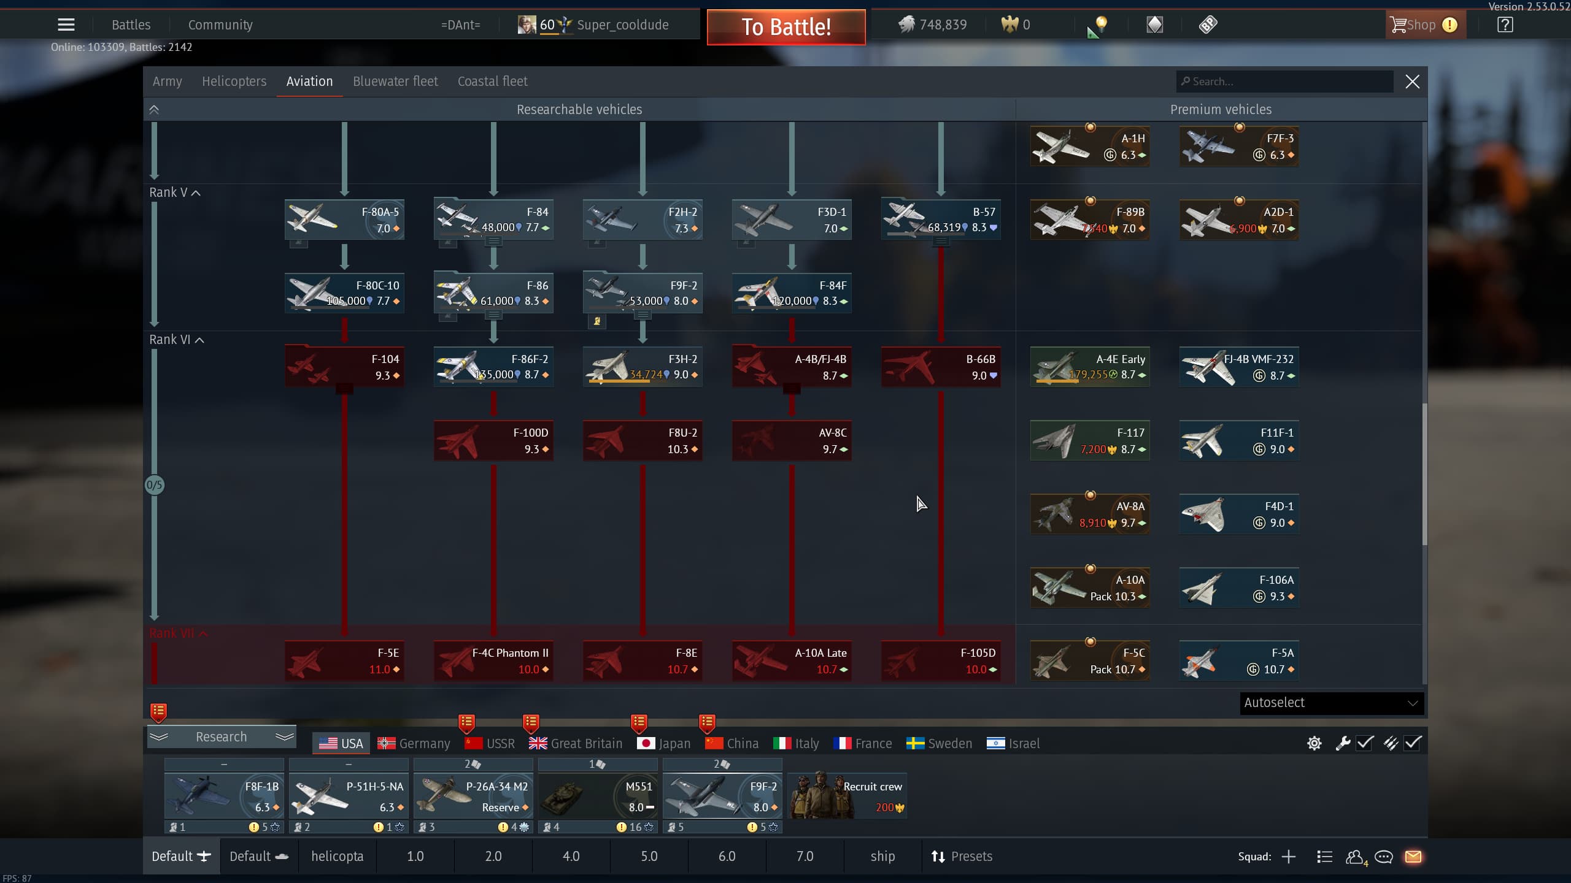The height and width of the screenshot is (883, 1571).
Task: Open crew settings gear icon
Action: click(1314, 743)
